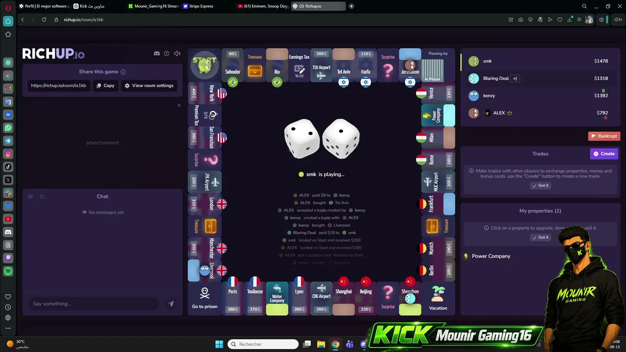Toggle game sound with the speaker icon

177,53
